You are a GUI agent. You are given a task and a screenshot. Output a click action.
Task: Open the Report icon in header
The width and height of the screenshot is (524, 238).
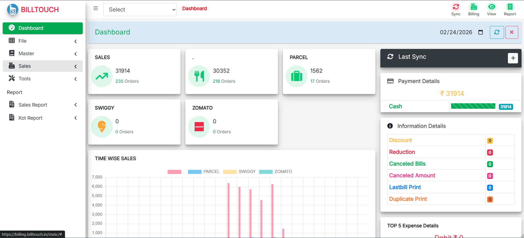click(510, 7)
